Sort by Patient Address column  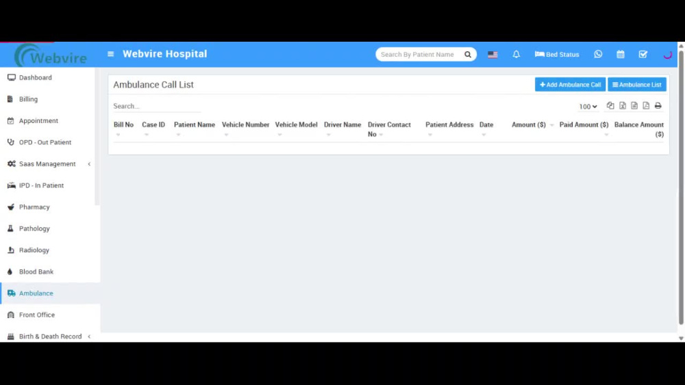(449, 124)
